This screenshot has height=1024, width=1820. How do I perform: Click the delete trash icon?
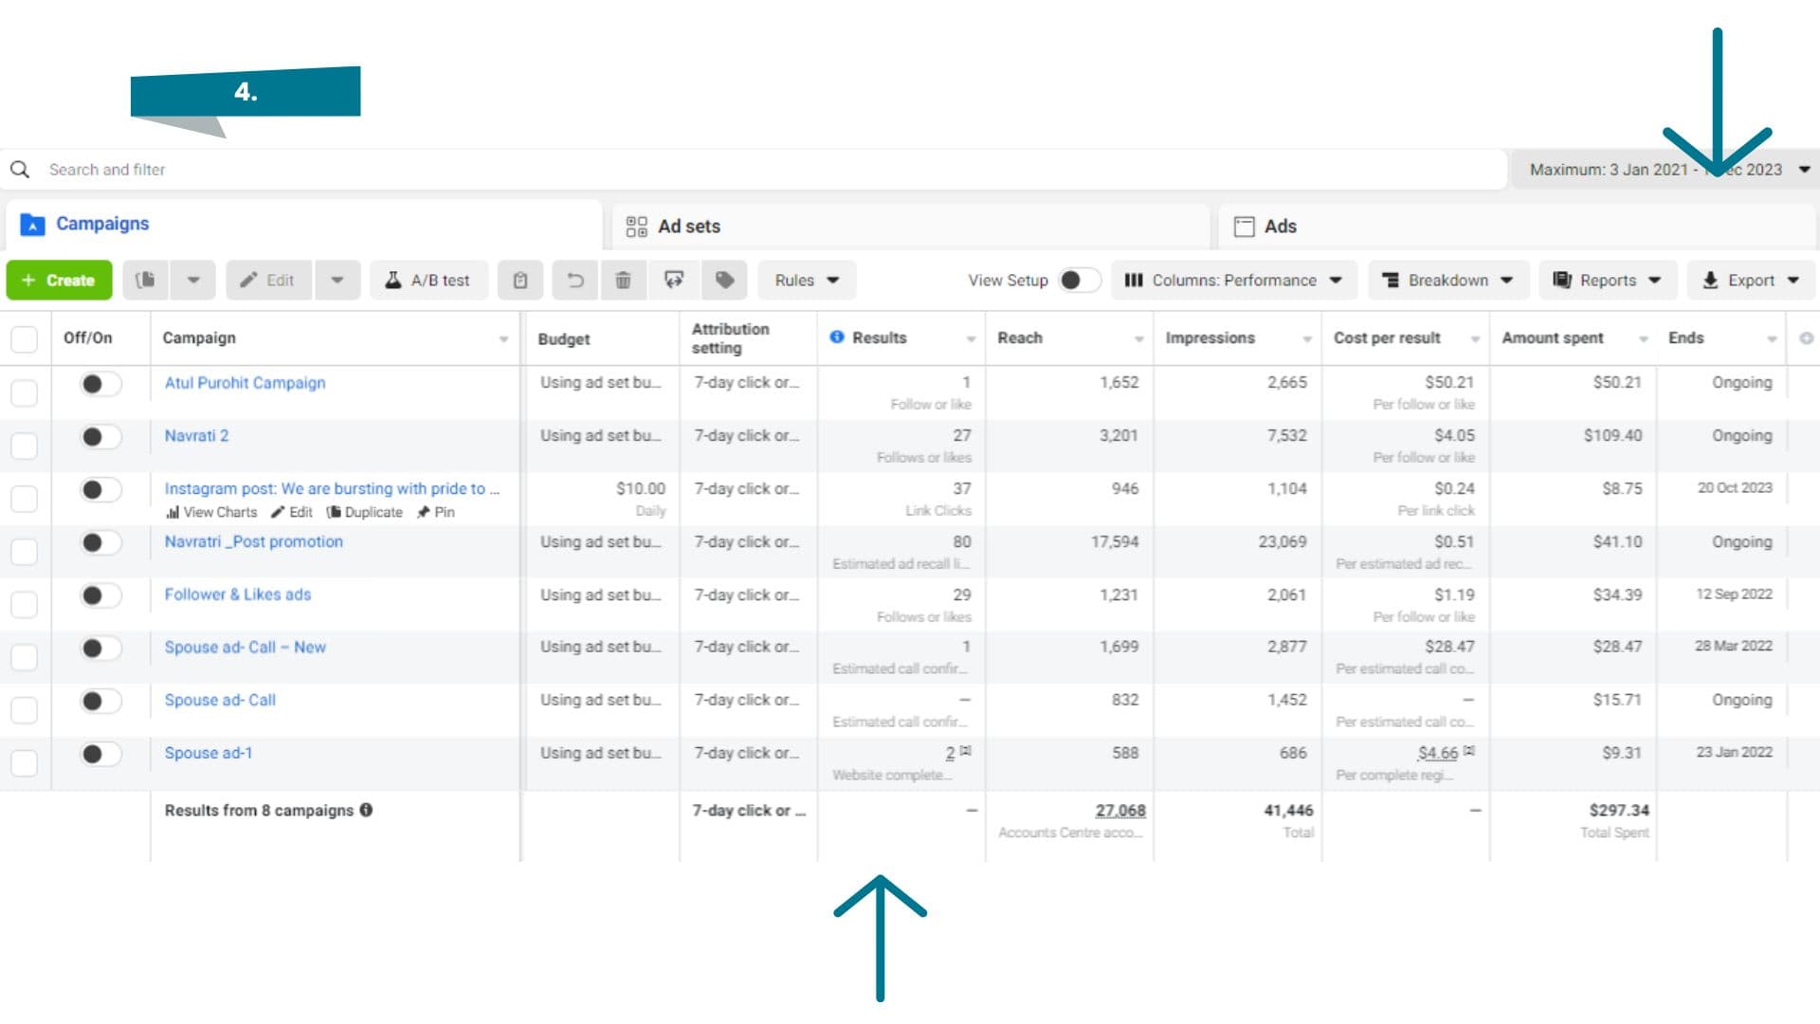623,280
